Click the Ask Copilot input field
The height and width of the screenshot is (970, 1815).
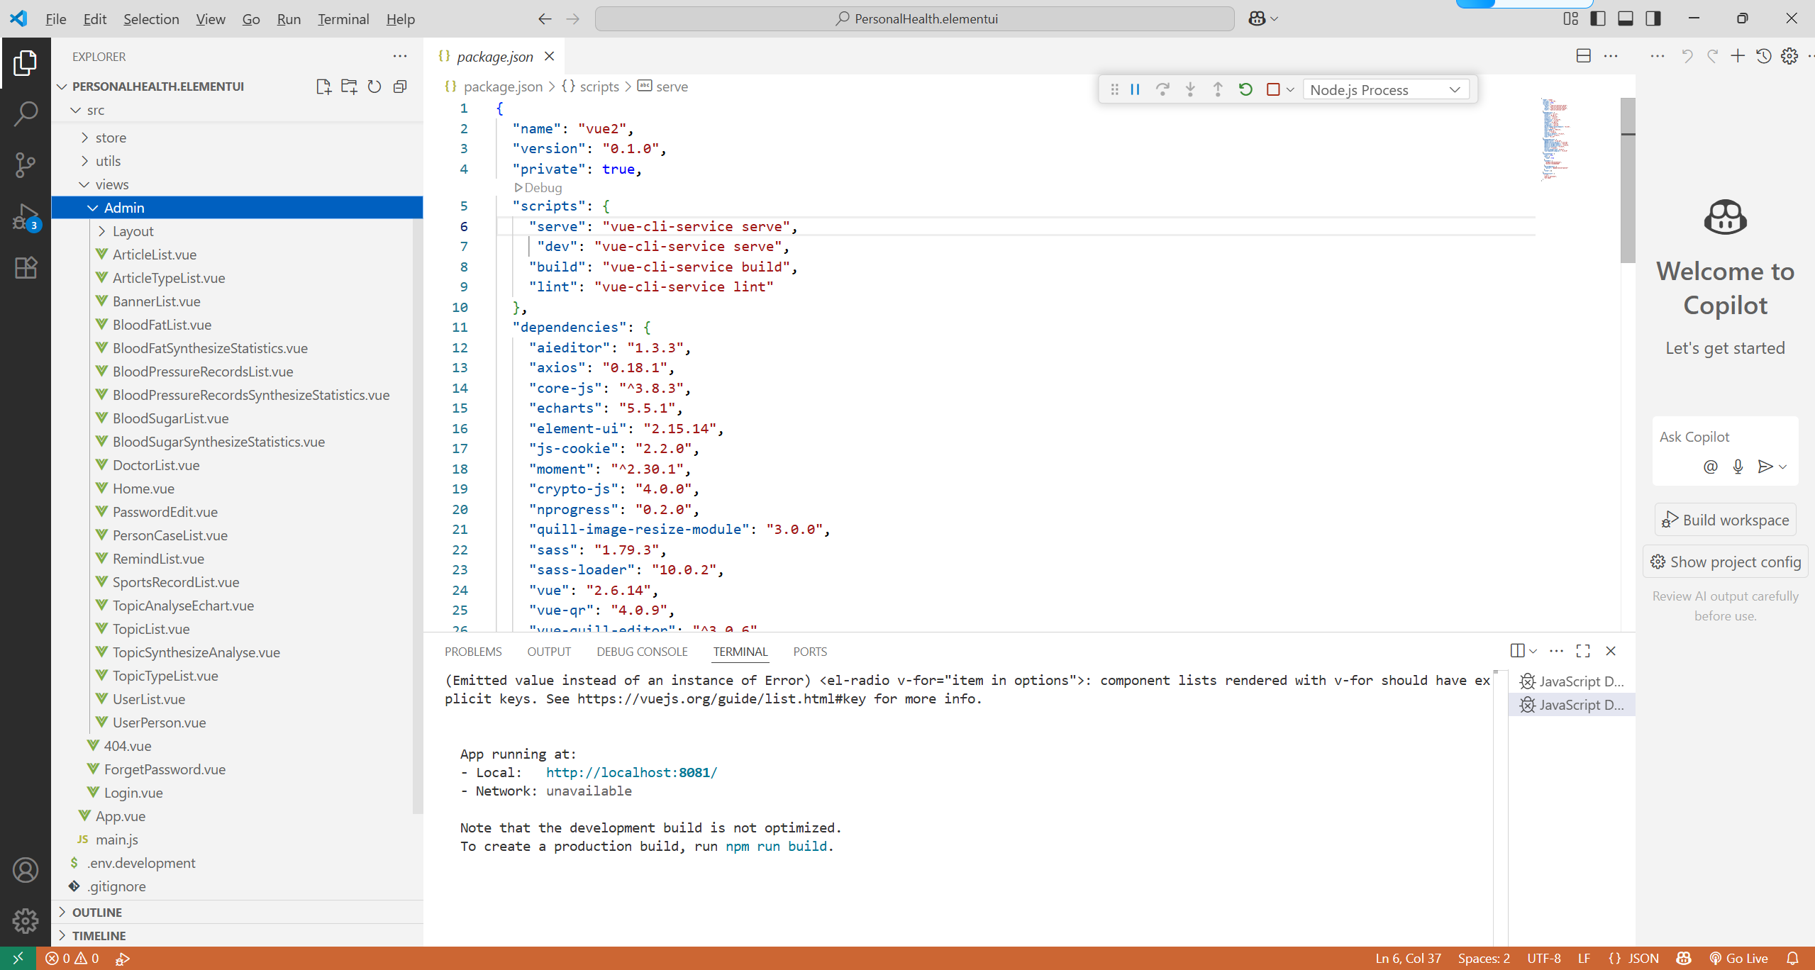point(1726,437)
